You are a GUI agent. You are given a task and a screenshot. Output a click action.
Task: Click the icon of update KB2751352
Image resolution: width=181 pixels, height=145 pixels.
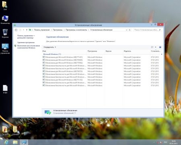pos(44,80)
